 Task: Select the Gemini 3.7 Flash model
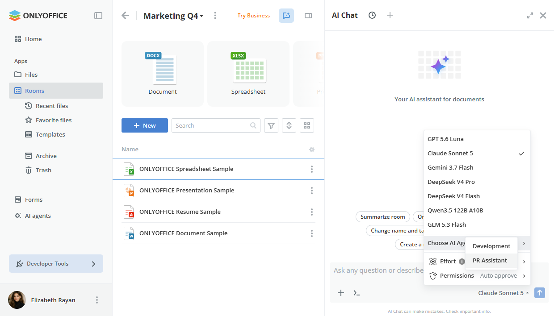[x=477, y=167]
